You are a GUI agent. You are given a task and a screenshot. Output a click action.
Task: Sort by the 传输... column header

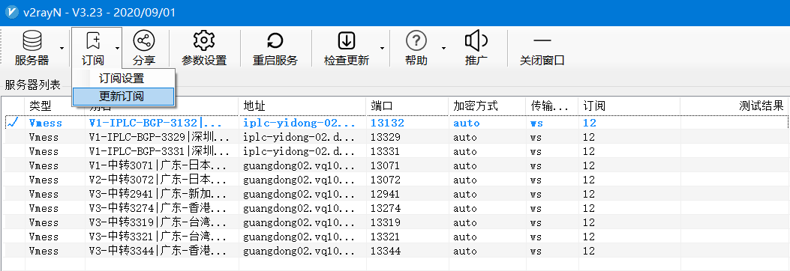coord(551,106)
